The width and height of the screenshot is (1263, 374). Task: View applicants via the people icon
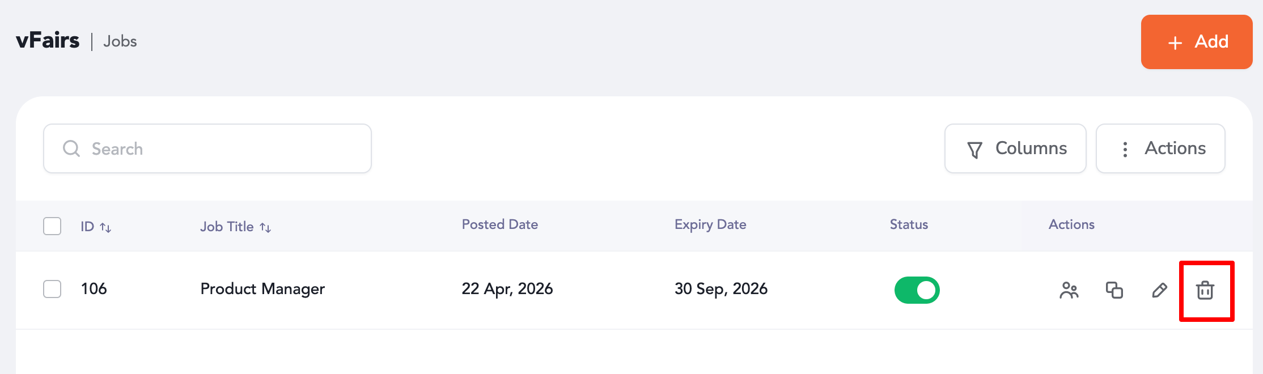[x=1069, y=290]
